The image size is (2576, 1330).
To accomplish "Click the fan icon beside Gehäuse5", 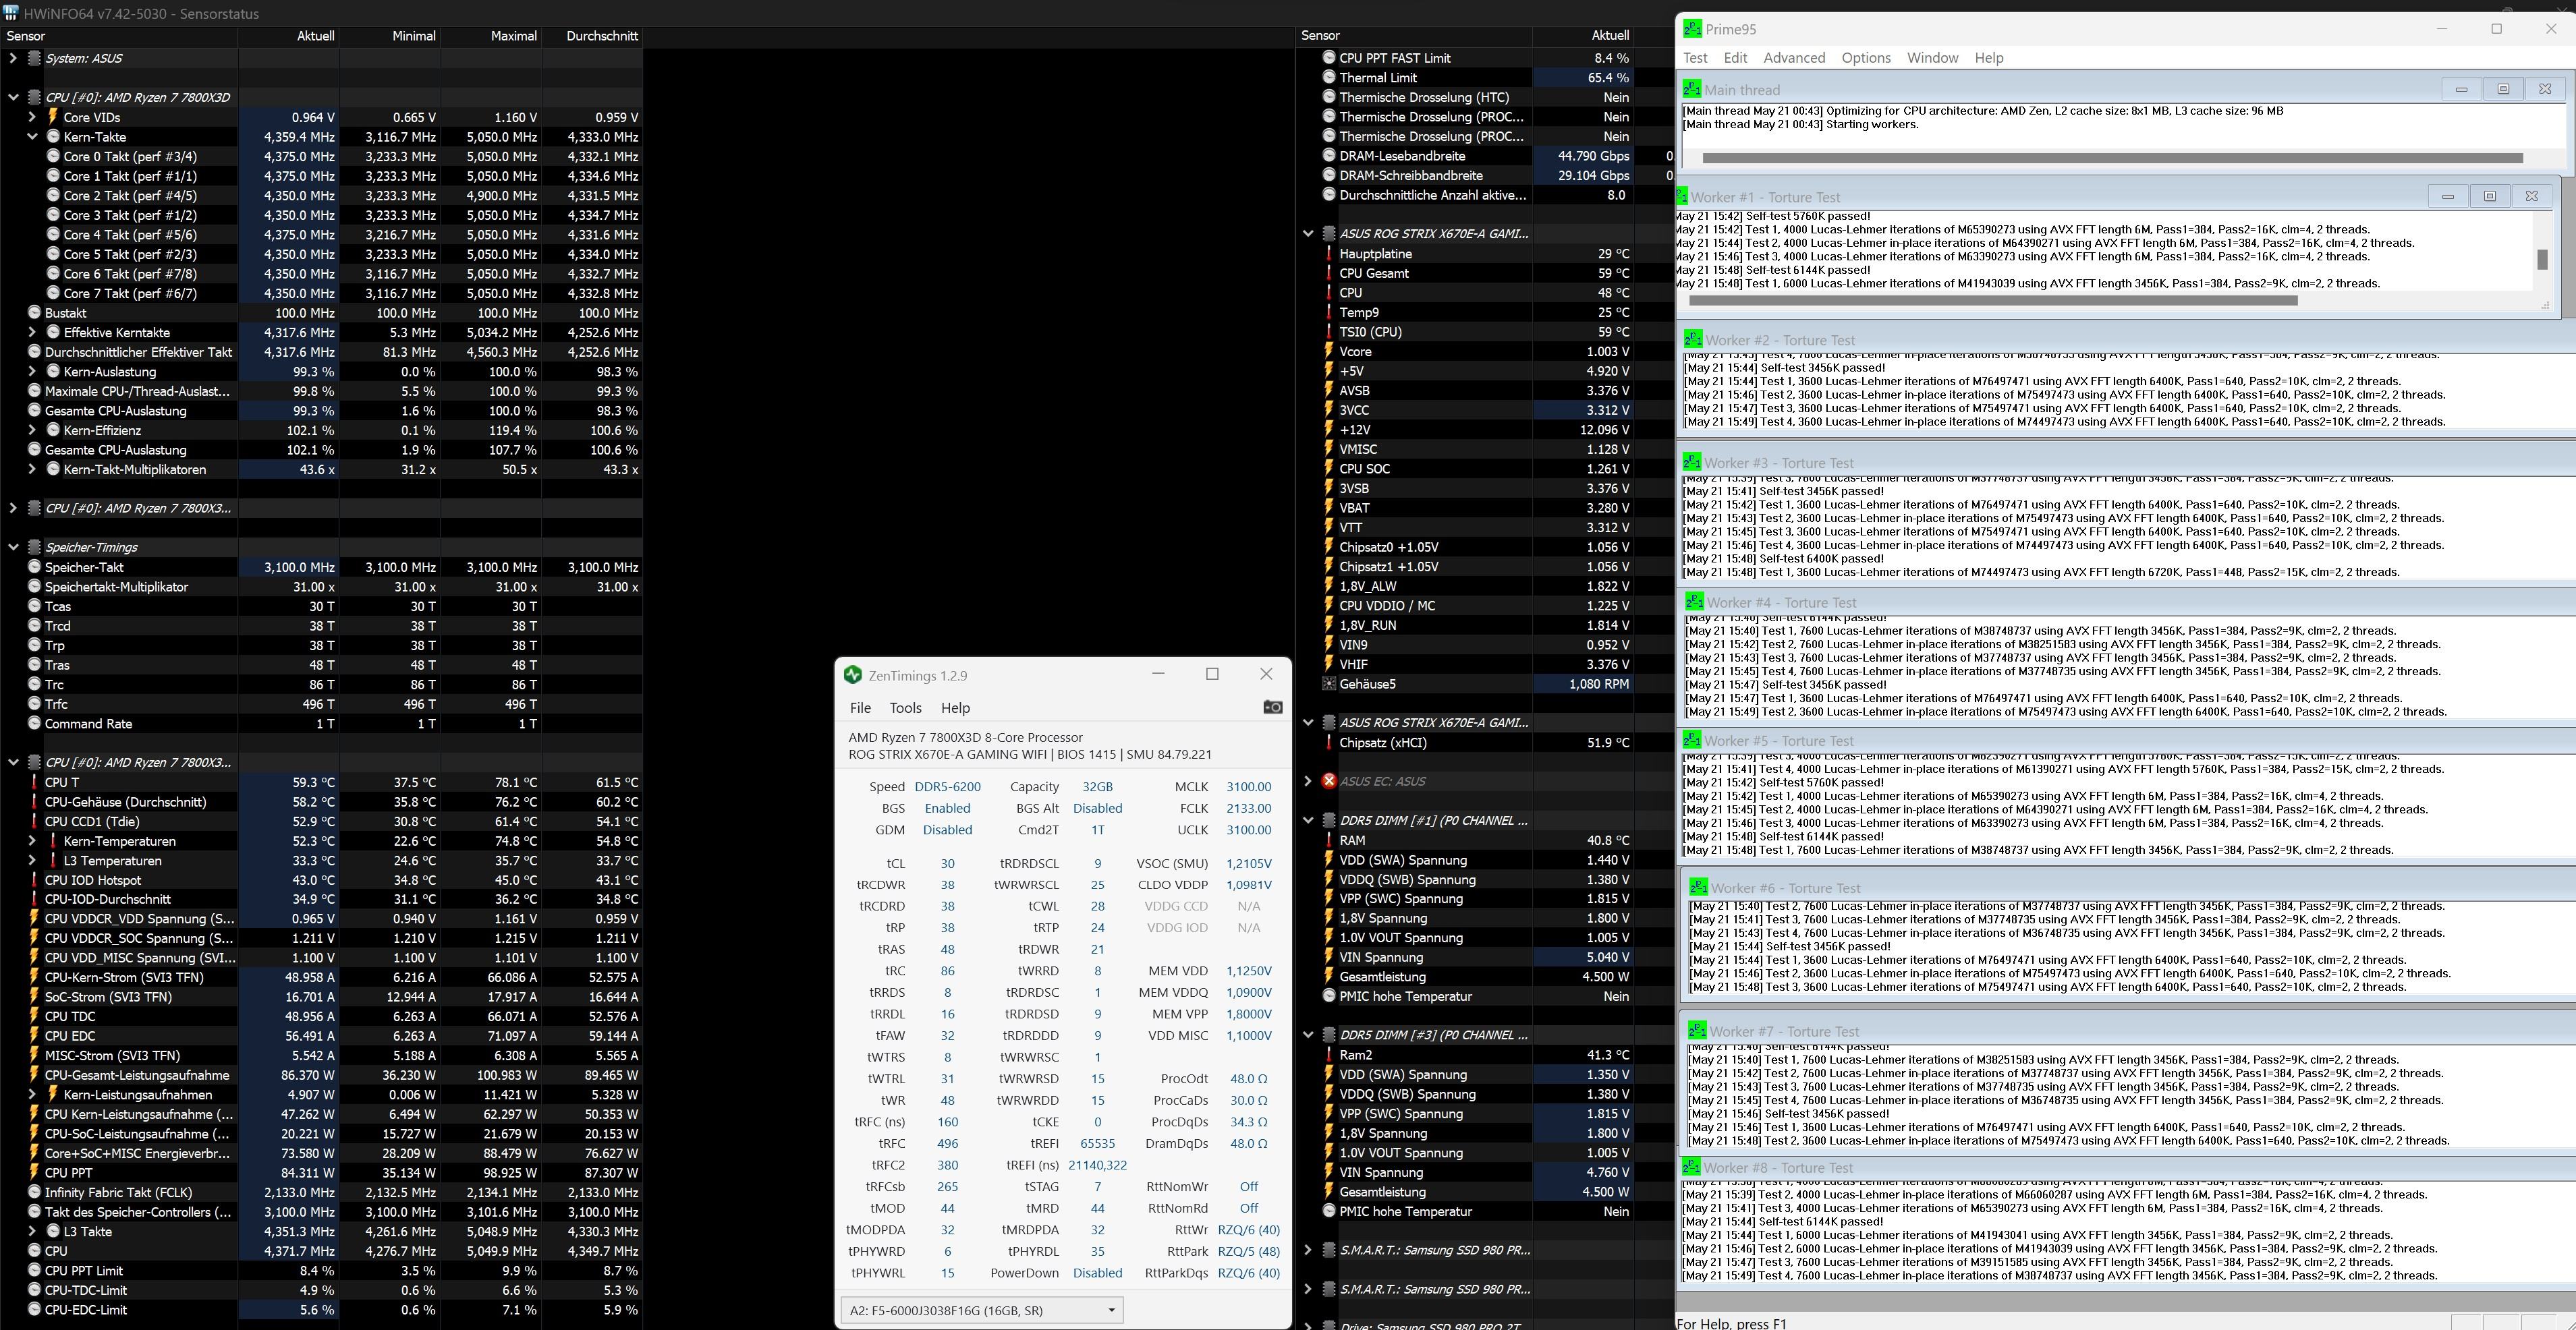I will point(1329,685).
